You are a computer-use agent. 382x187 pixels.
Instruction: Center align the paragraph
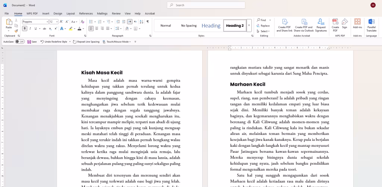[97, 29]
